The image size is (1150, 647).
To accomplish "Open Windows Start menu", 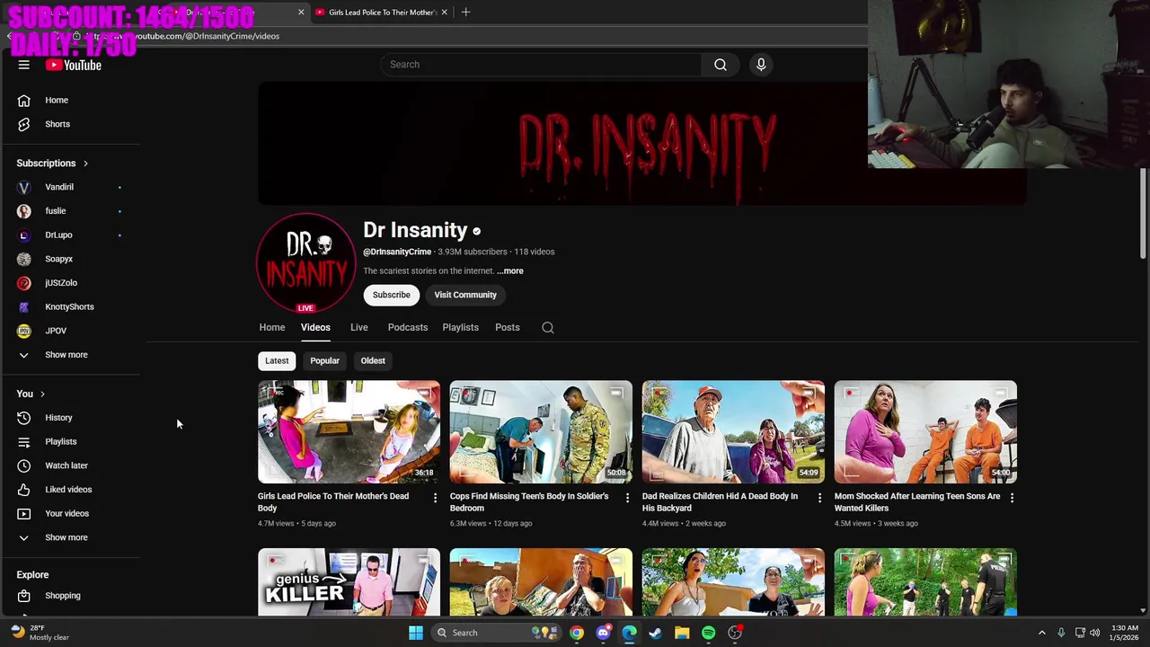I will 415,633.
